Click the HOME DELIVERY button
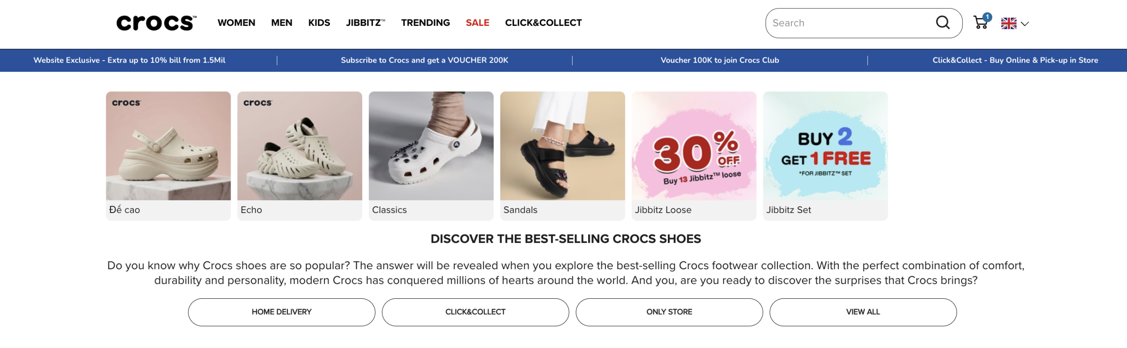Image resolution: width=1127 pixels, height=348 pixels. [x=282, y=312]
